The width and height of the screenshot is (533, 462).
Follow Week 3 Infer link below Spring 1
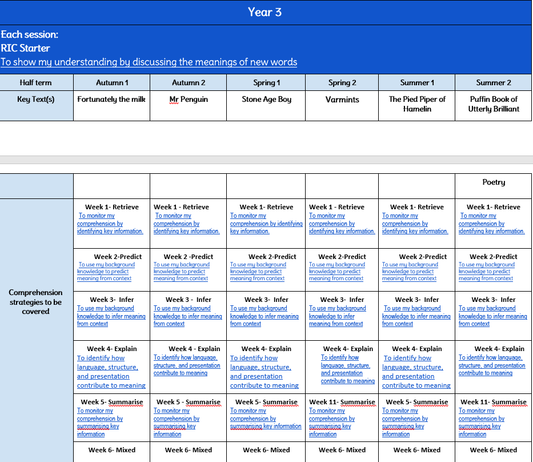[264, 316]
